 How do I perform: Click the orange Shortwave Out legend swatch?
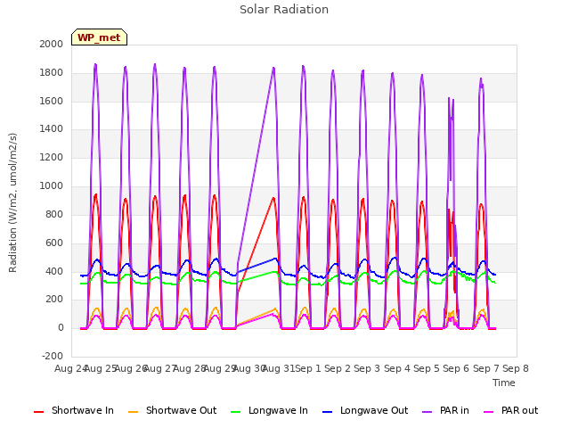(x=133, y=412)
